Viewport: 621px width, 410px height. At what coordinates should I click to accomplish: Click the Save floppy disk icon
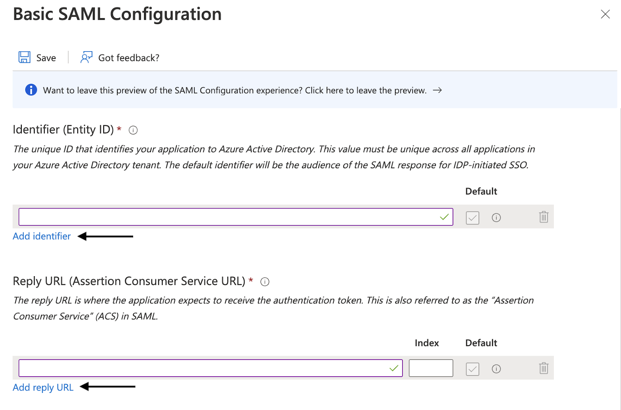pos(24,57)
